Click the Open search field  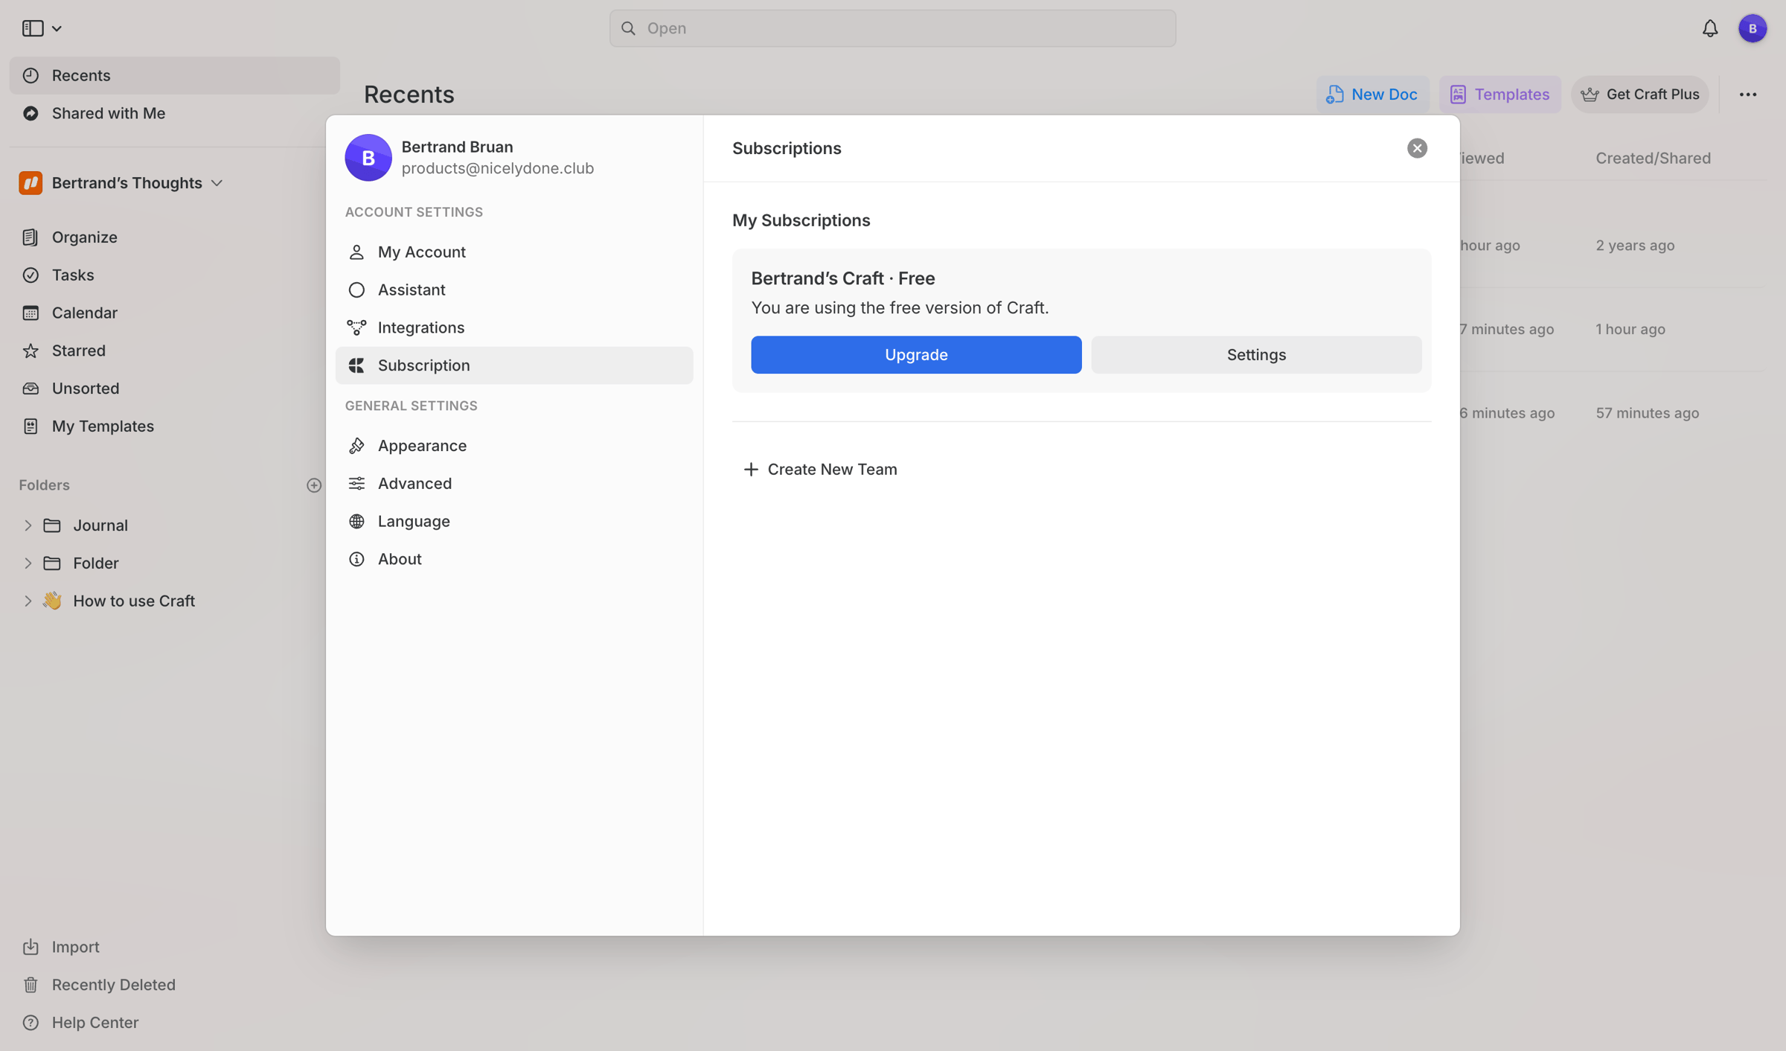click(x=892, y=28)
